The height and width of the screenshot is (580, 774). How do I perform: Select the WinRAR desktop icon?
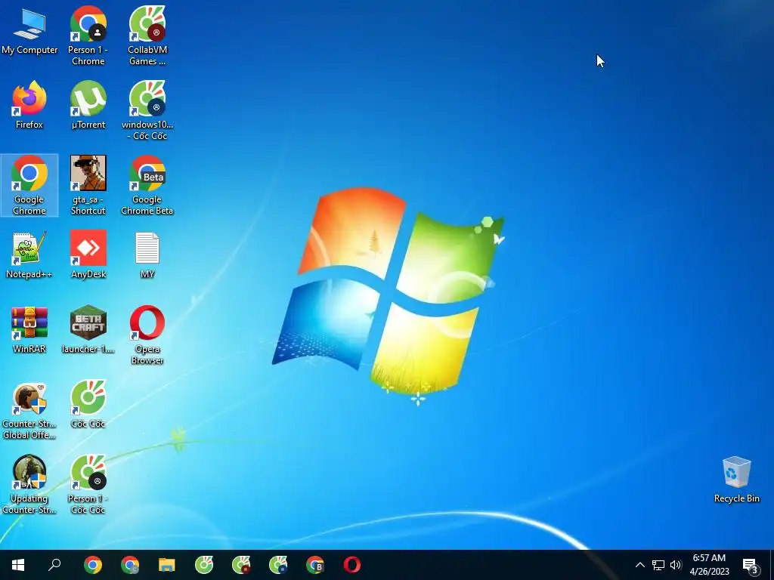click(29, 331)
